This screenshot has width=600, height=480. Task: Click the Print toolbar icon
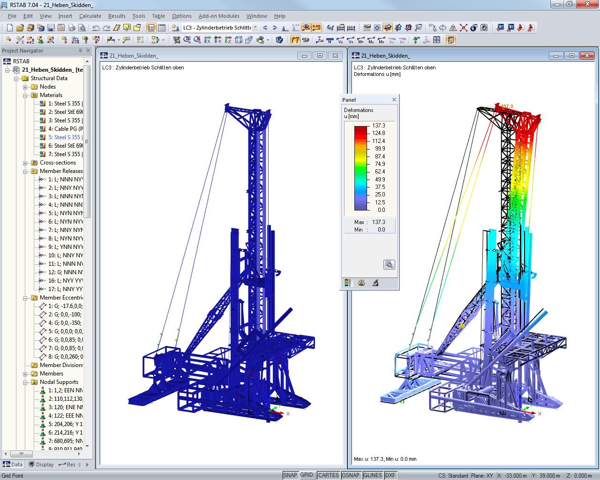tap(72, 28)
